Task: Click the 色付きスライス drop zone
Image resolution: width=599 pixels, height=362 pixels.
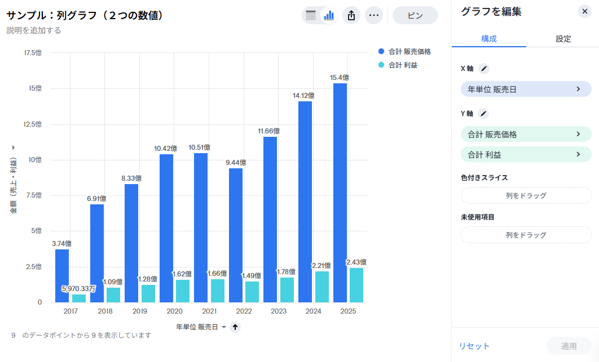Action: [526, 195]
